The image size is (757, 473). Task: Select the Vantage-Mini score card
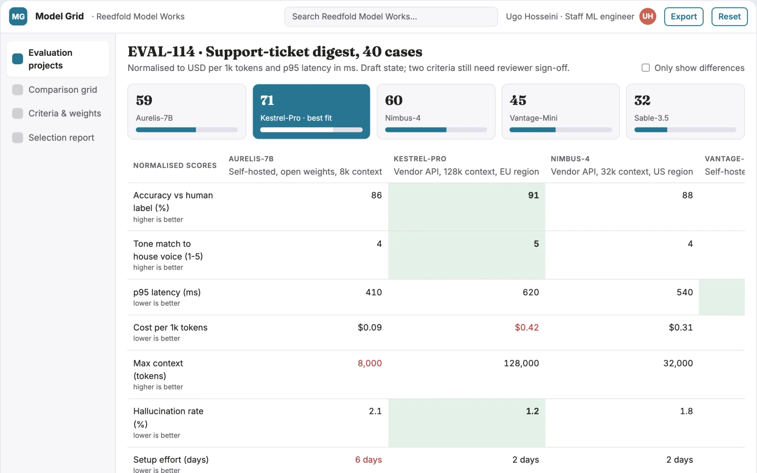coord(561,112)
